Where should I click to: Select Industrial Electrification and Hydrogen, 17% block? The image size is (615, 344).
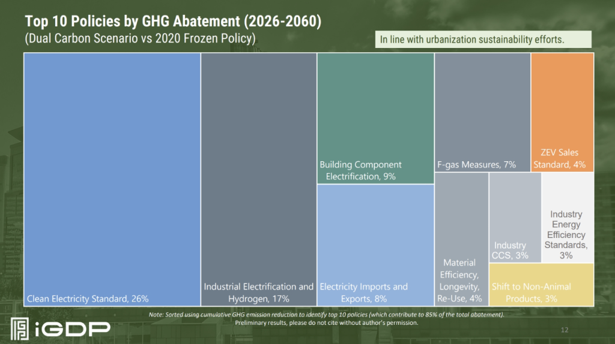coord(259,179)
